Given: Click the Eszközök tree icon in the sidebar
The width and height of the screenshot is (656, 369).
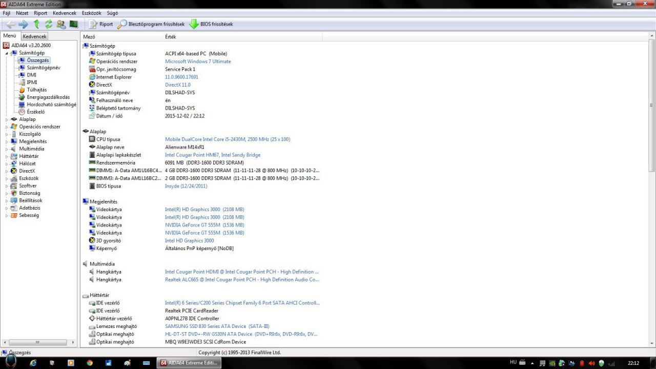Looking at the screenshot, I should click(14, 178).
